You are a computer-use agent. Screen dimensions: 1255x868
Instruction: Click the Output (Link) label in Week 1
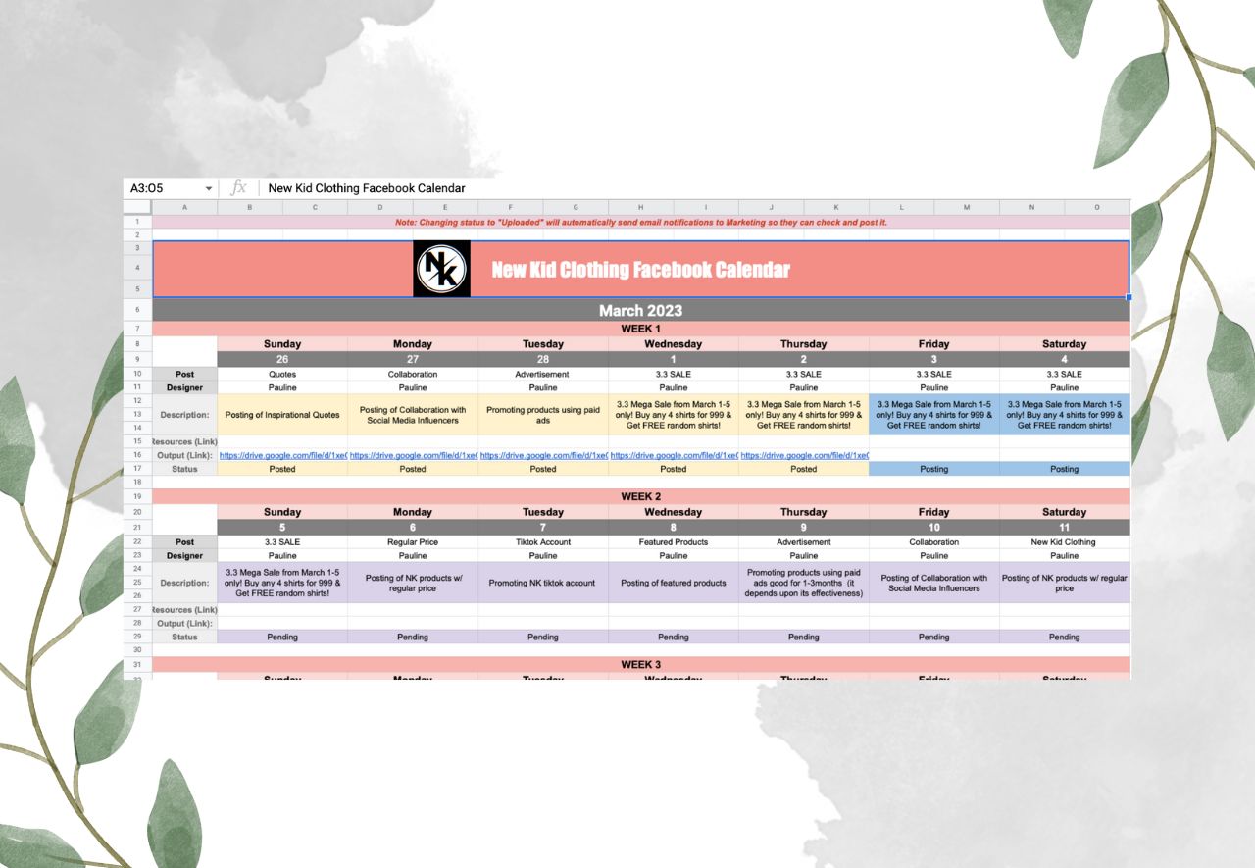click(x=184, y=455)
